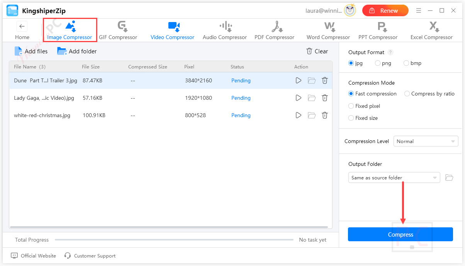Select the white-red-christmas.jpg file name
The image size is (465, 266).
[42, 115]
